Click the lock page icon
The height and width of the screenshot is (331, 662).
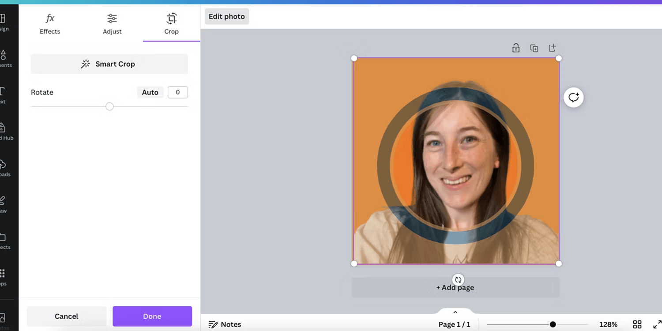pyautogui.click(x=515, y=48)
